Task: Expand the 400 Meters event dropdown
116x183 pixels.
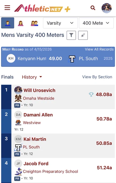Action: pos(96,23)
